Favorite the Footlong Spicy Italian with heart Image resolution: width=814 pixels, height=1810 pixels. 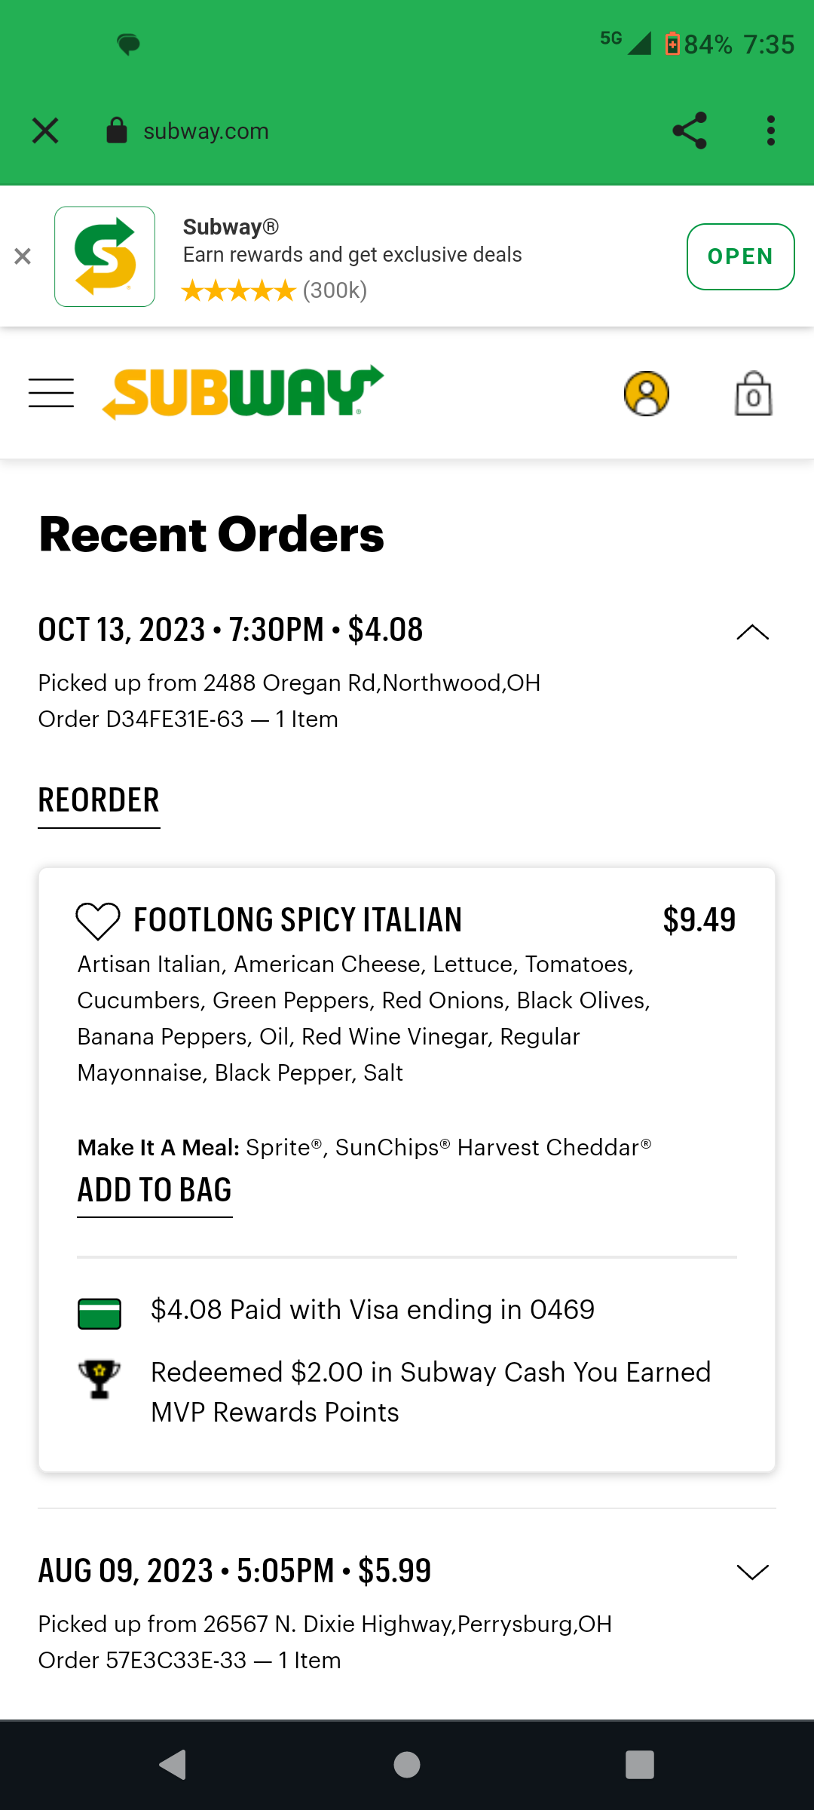[x=98, y=921]
